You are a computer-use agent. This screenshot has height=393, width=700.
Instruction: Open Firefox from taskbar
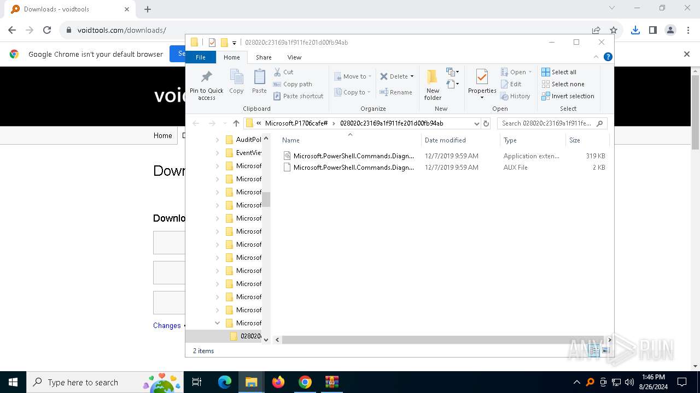coord(278,382)
